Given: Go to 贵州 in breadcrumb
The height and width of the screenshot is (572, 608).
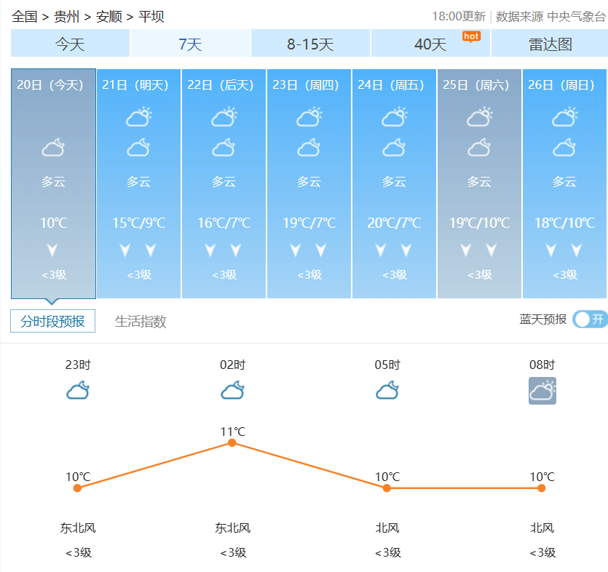Looking at the screenshot, I should tap(67, 16).
